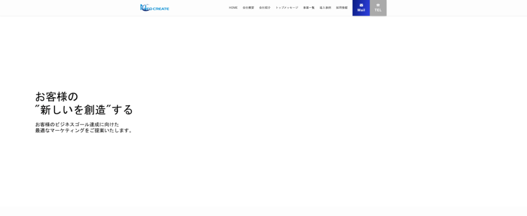Open the 会社紹介 menu item
The image size is (527, 216).
pyautogui.click(x=265, y=8)
